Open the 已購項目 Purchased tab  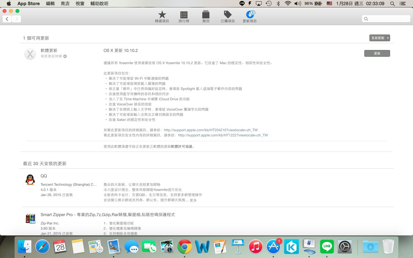(x=228, y=16)
